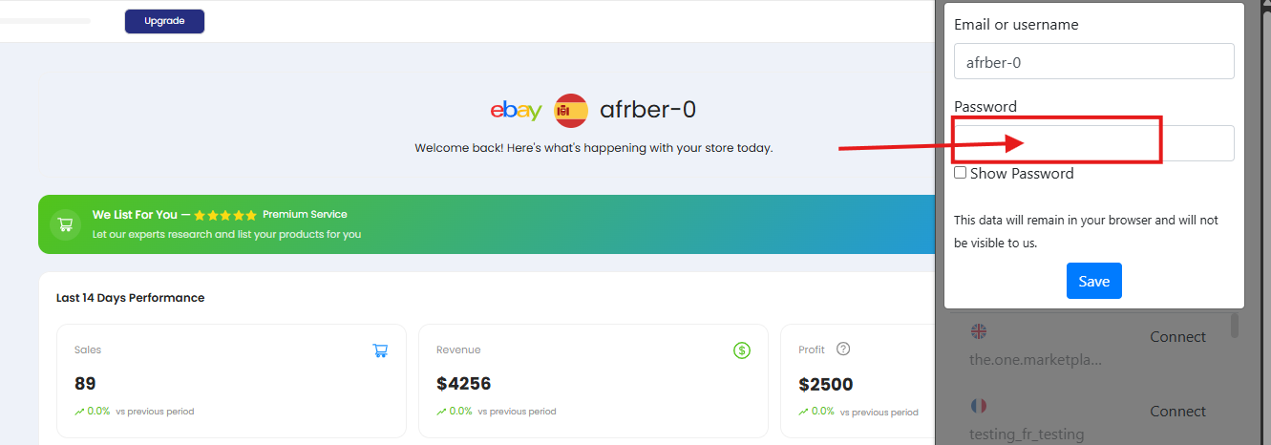Click the green dollar icon in Revenue card

(742, 350)
